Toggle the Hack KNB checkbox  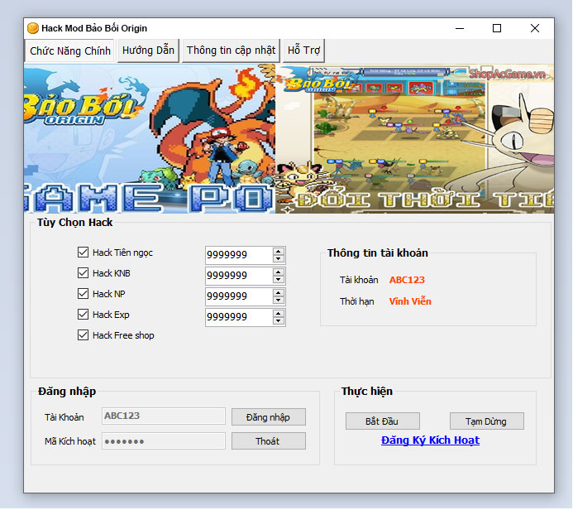83,273
